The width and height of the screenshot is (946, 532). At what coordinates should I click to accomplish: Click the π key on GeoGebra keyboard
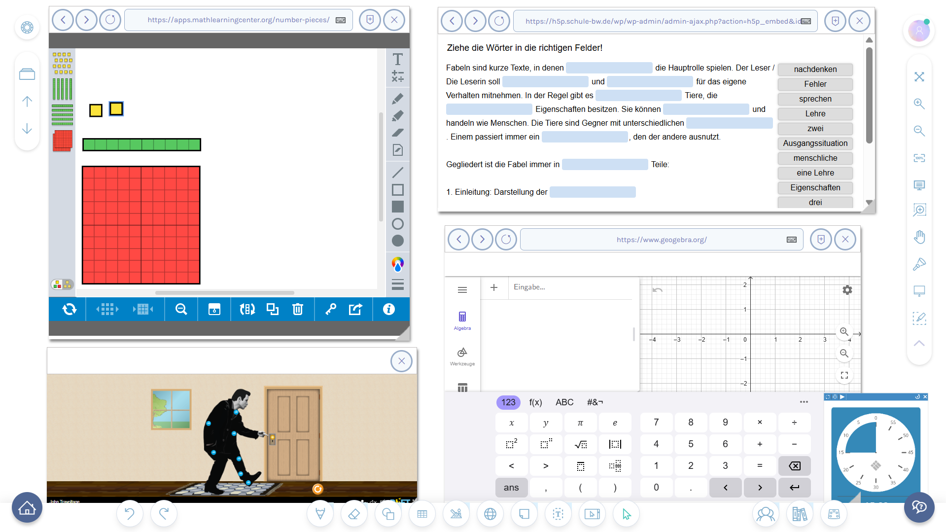[x=580, y=423]
